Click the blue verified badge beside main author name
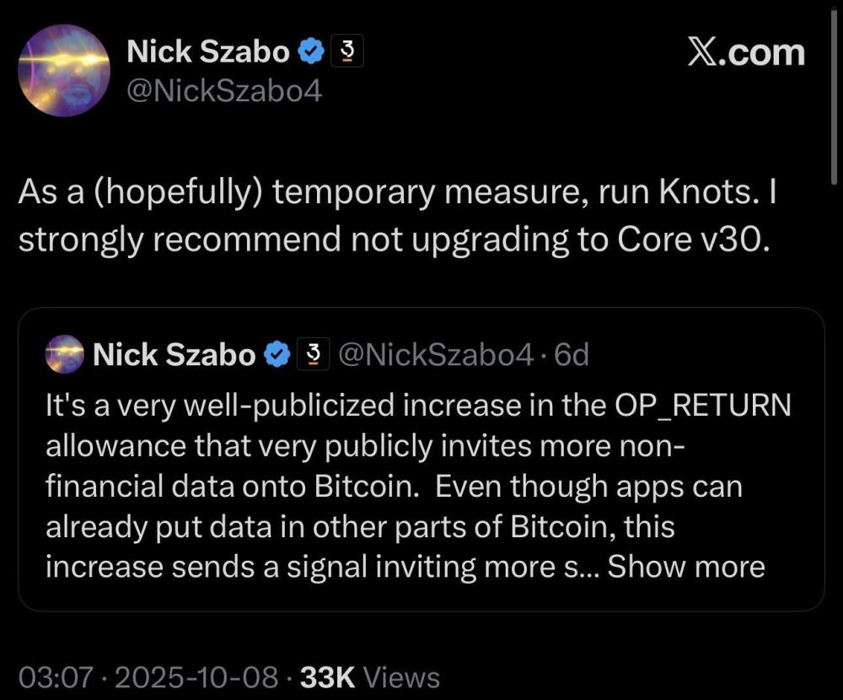Viewport: 843px width, 700px height. point(312,53)
